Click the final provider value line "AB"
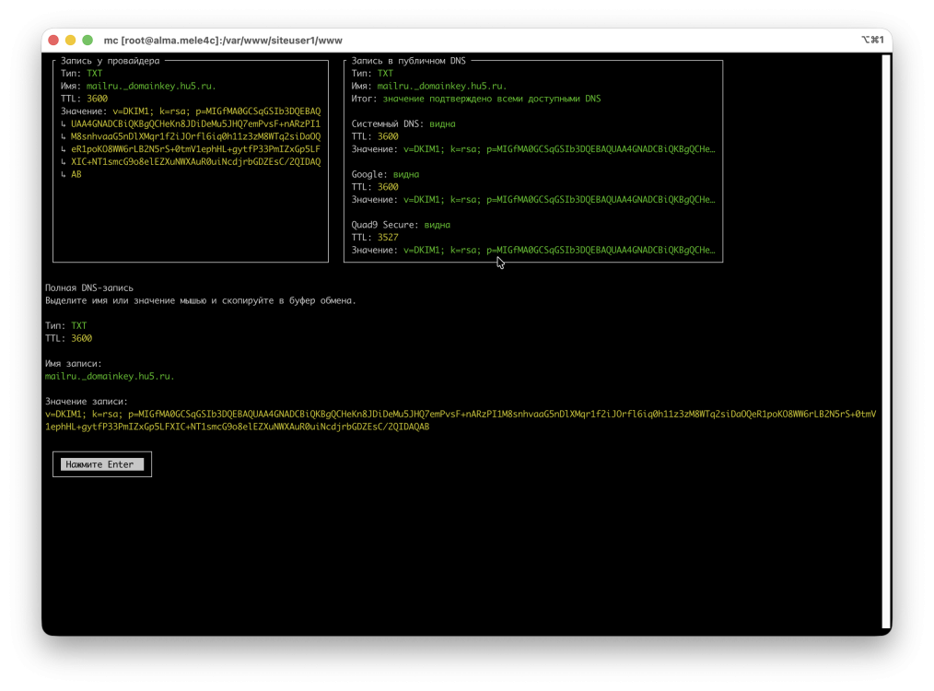Image resolution: width=934 pixels, height=691 pixels. point(76,174)
